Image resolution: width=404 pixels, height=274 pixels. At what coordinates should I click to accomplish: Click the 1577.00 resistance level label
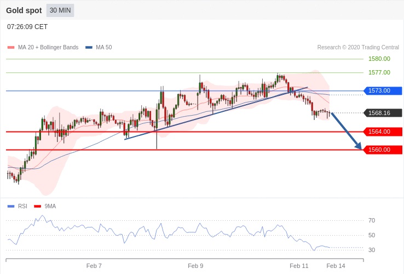pos(379,72)
